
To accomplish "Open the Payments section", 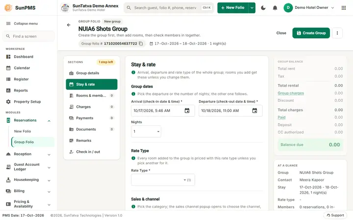I will [92, 118].
